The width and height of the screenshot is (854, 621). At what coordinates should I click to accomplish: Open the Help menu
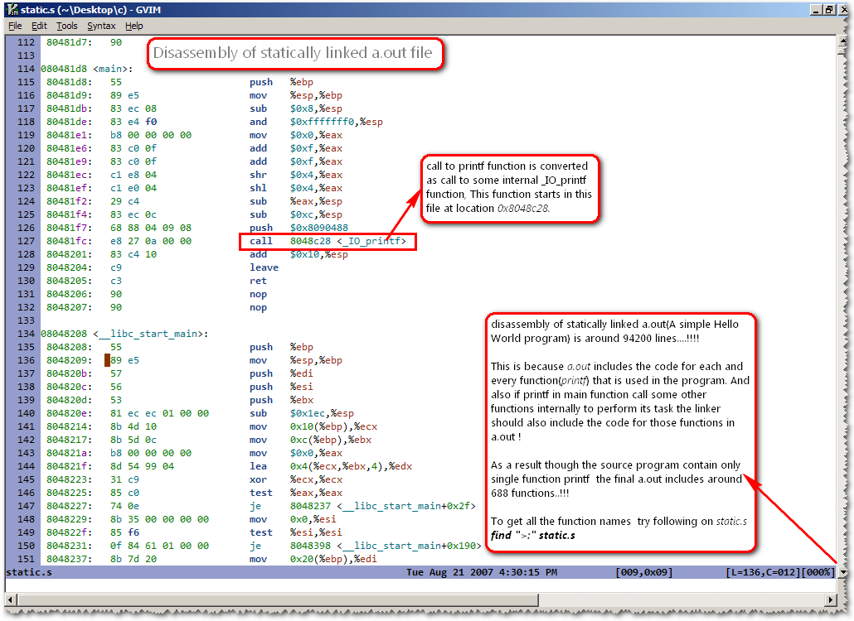pos(133,26)
